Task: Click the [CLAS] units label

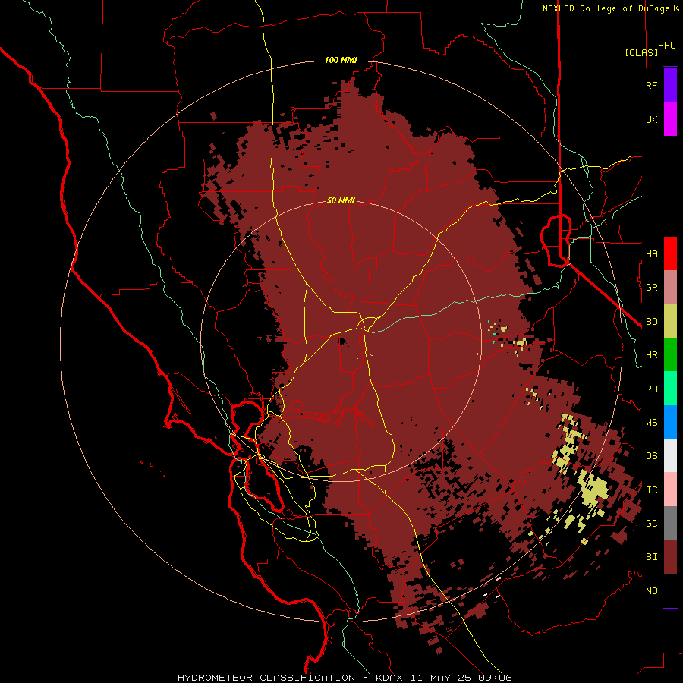Action: [641, 52]
